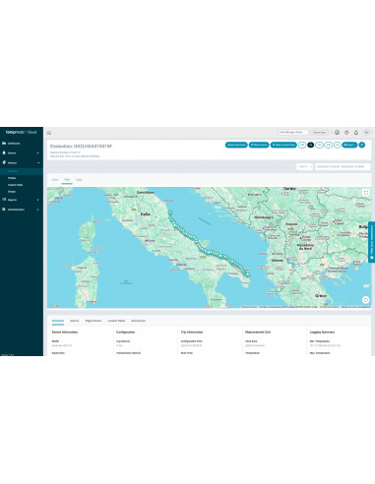Open the Alarms tab below map

(x=75, y=321)
